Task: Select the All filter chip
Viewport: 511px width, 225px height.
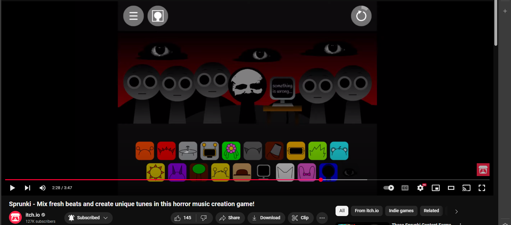Action: point(342,211)
